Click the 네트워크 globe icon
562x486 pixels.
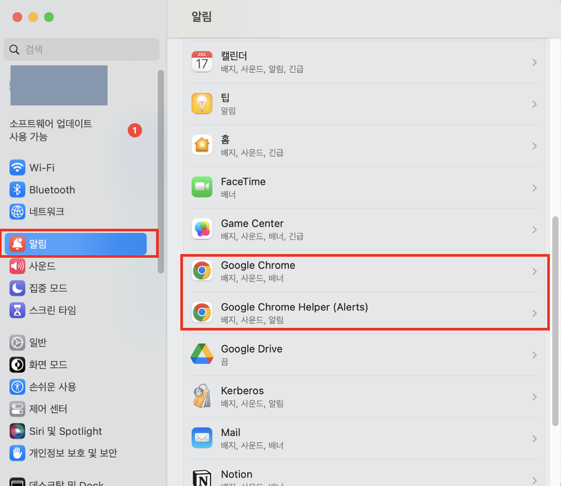coord(17,211)
